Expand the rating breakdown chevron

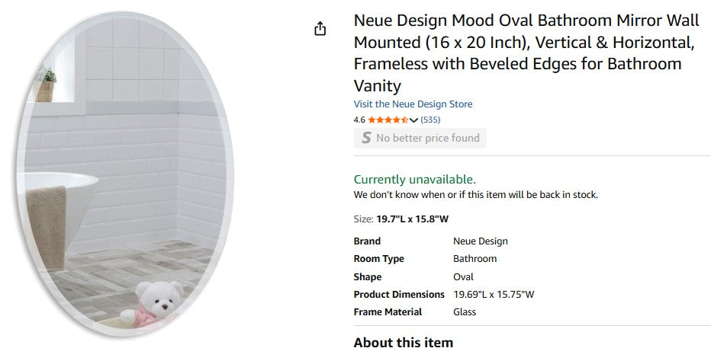[414, 120]
